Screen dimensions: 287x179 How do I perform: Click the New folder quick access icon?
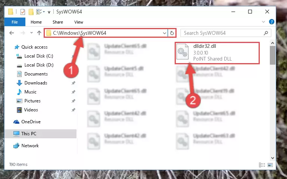coord(31,12)
